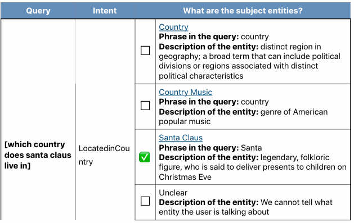354x223 pixels.
Task: Open the Country entity link
Action: [173, 27]
